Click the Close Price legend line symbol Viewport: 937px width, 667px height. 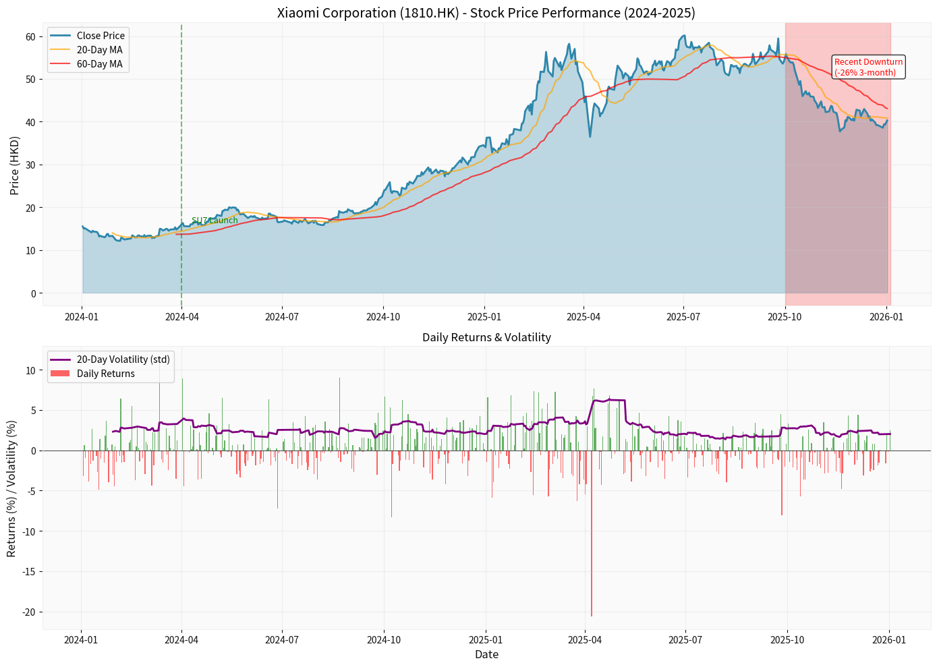61,36
